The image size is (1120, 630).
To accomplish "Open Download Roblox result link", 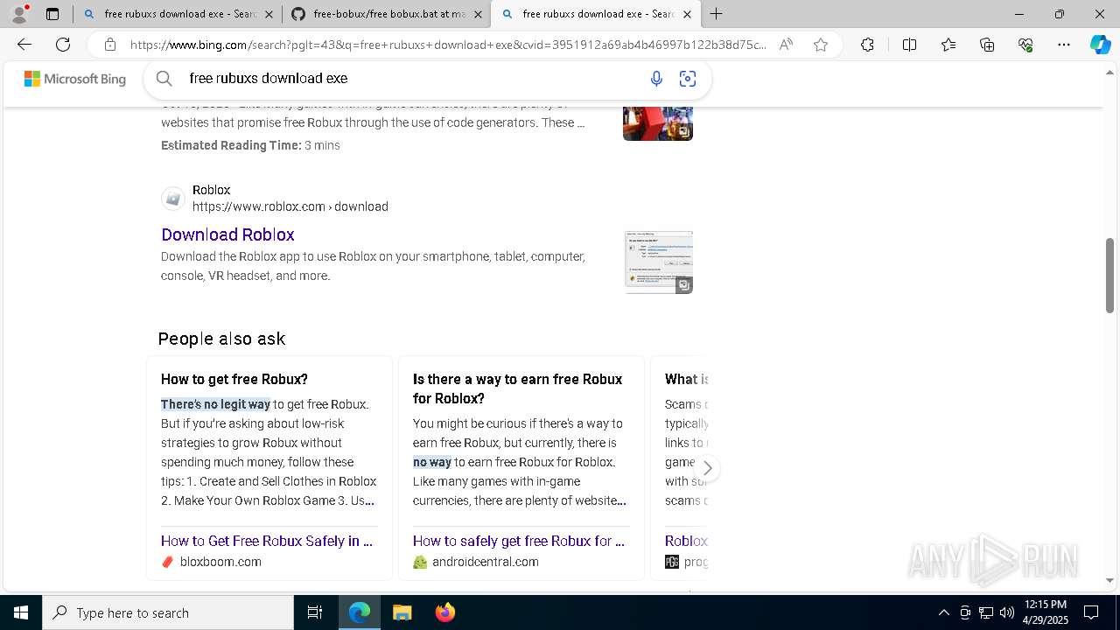I will tap(227, 234).
